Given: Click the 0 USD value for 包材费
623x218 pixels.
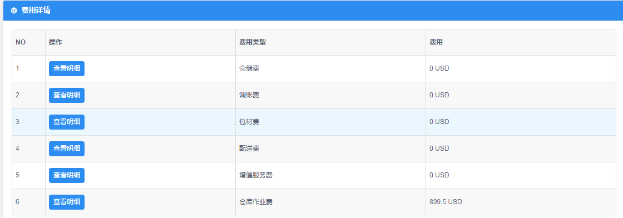Looking at the screenshot, I should (439, 122).
